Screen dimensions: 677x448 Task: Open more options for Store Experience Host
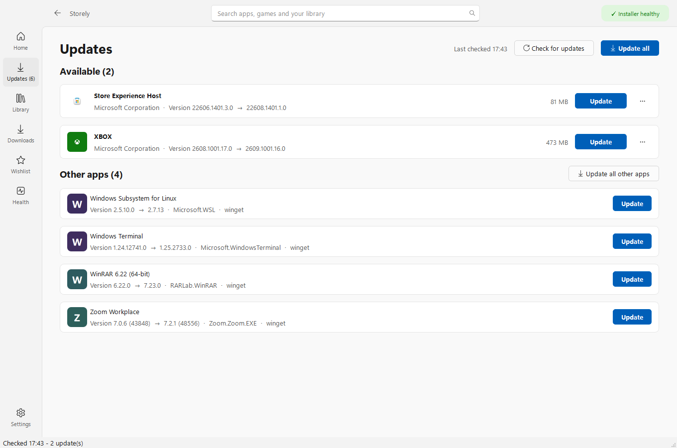(643, 101)
